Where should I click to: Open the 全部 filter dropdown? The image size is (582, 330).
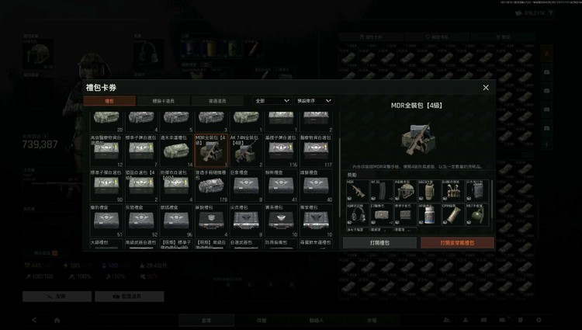tap(272, 101)
